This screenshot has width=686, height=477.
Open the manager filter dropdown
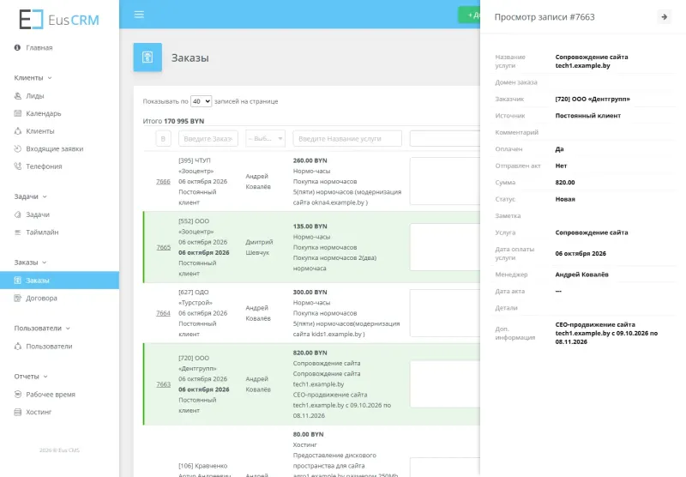[266, 139]
